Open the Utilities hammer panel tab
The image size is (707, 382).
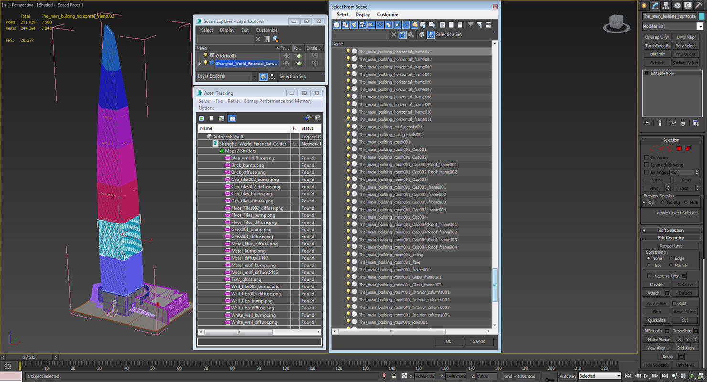[x=698, y=6]
